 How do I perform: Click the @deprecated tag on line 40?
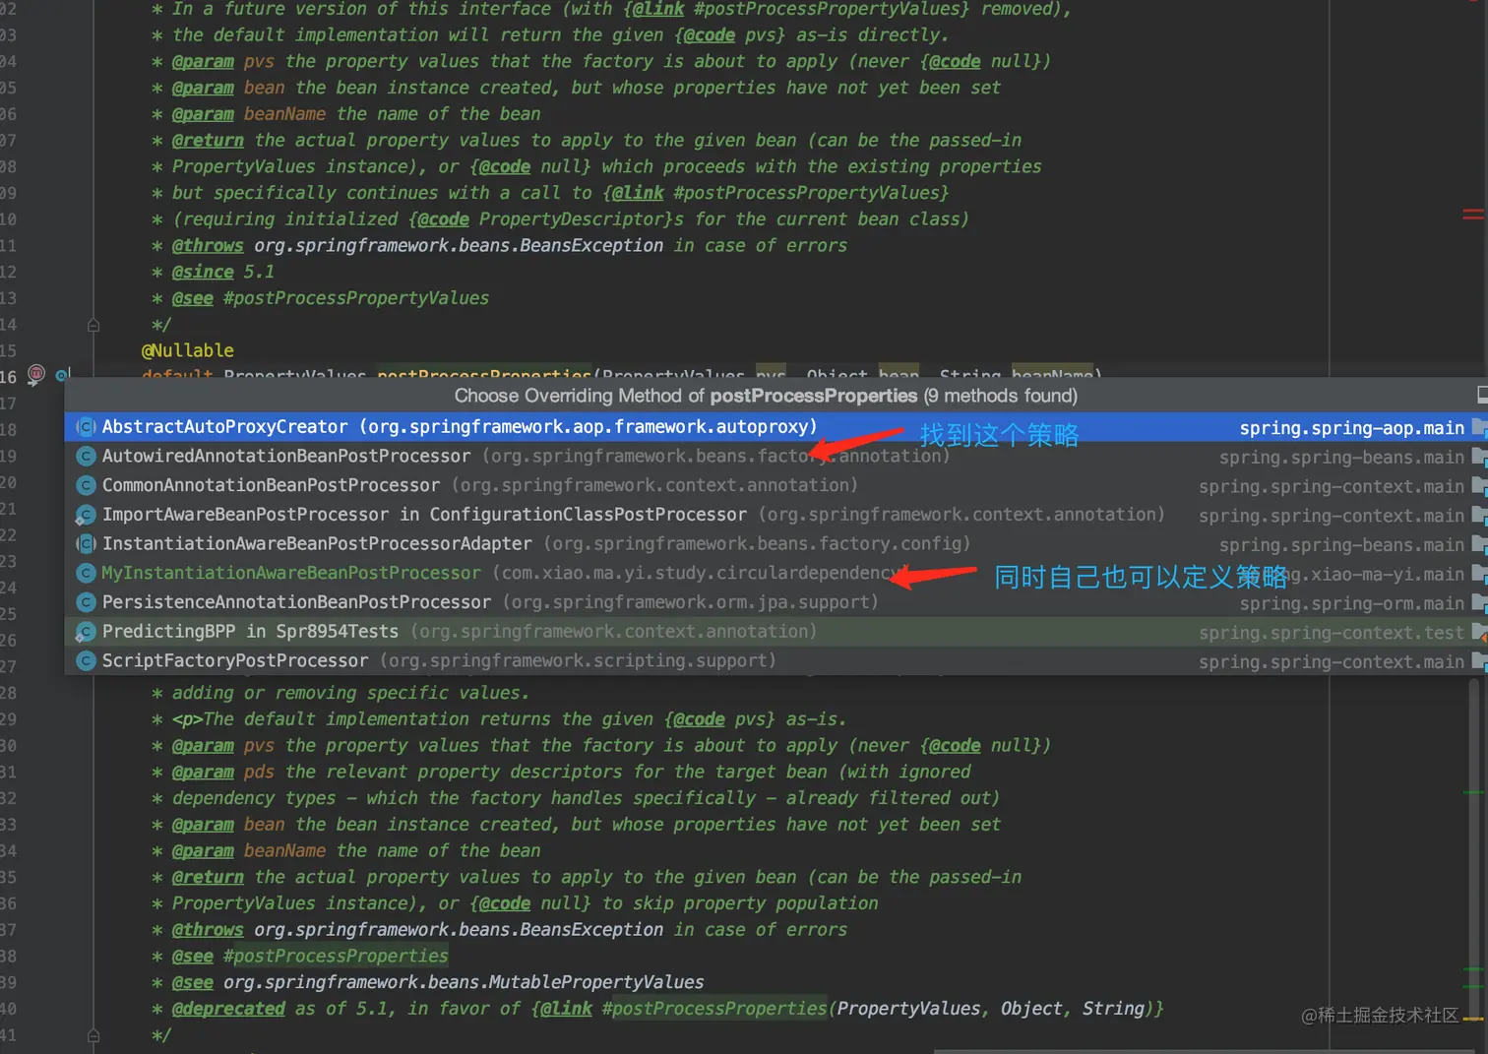pos(228,1009)
